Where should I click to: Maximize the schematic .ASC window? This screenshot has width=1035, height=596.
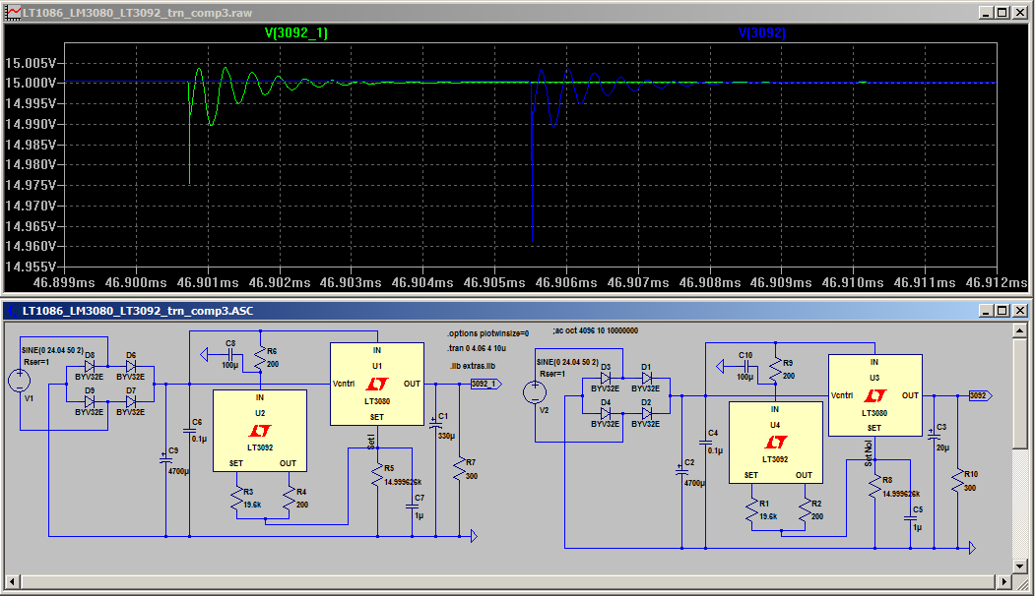(1003, 311)
